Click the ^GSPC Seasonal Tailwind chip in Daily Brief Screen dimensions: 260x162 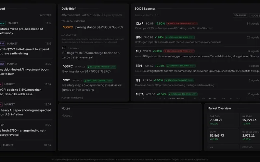(x=101, y=67)
